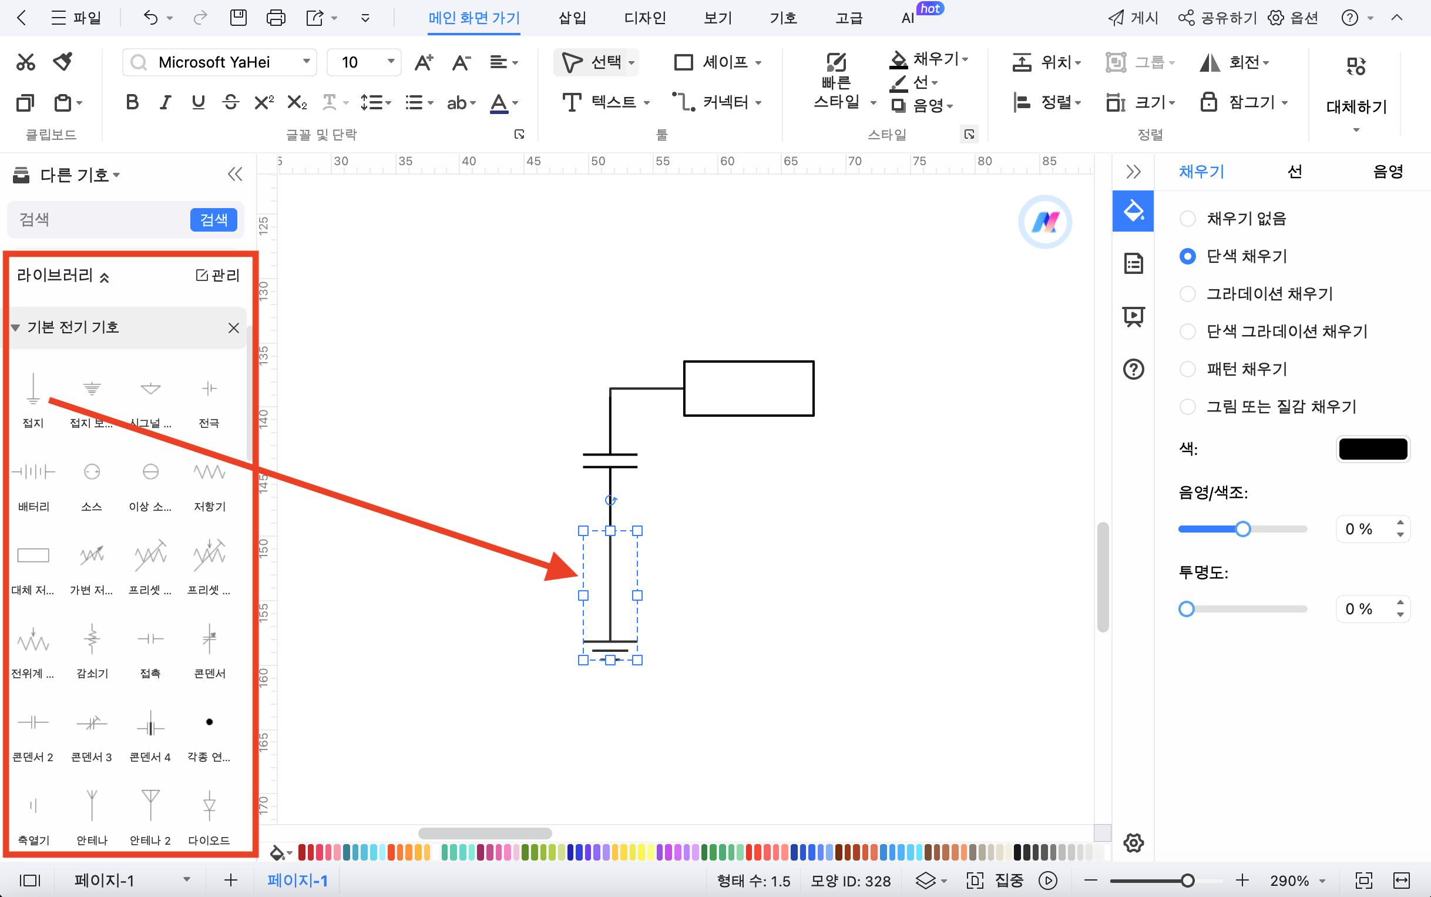The width and height of the screenshot is (1431, 897).
Task: Open the 기호 ribbon tab
Action: (x=783, y=18)
